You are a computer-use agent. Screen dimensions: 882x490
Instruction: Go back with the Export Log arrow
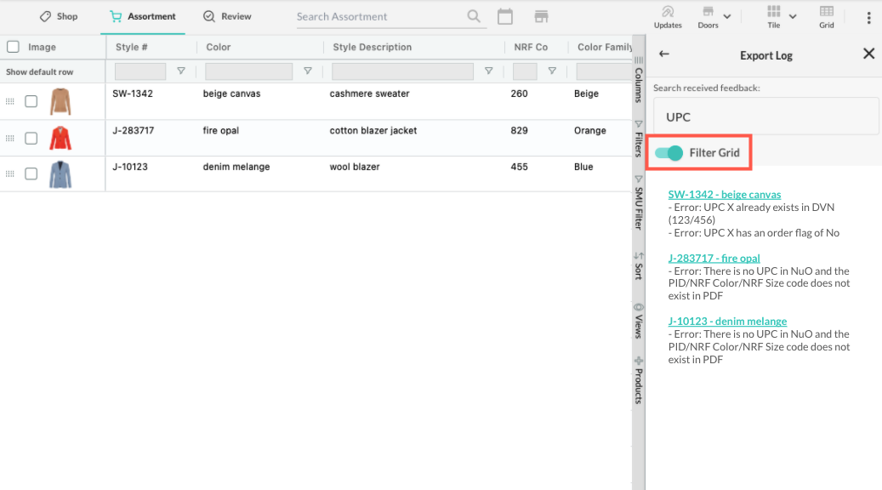click(664, 54)
